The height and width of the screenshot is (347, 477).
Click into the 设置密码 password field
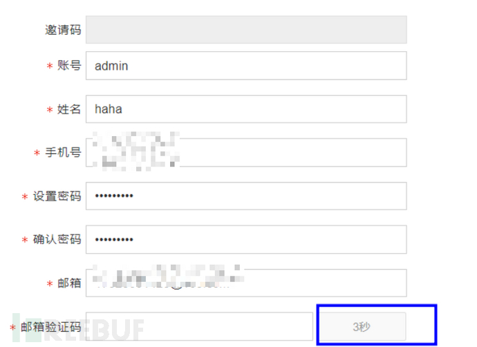pos(246,196)
